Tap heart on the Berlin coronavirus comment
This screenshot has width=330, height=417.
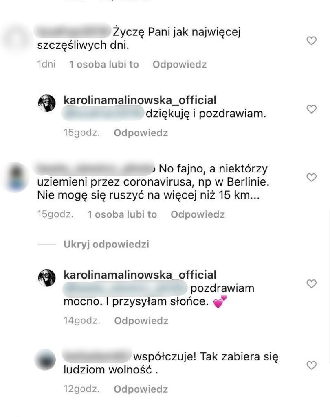pos(311,177)
